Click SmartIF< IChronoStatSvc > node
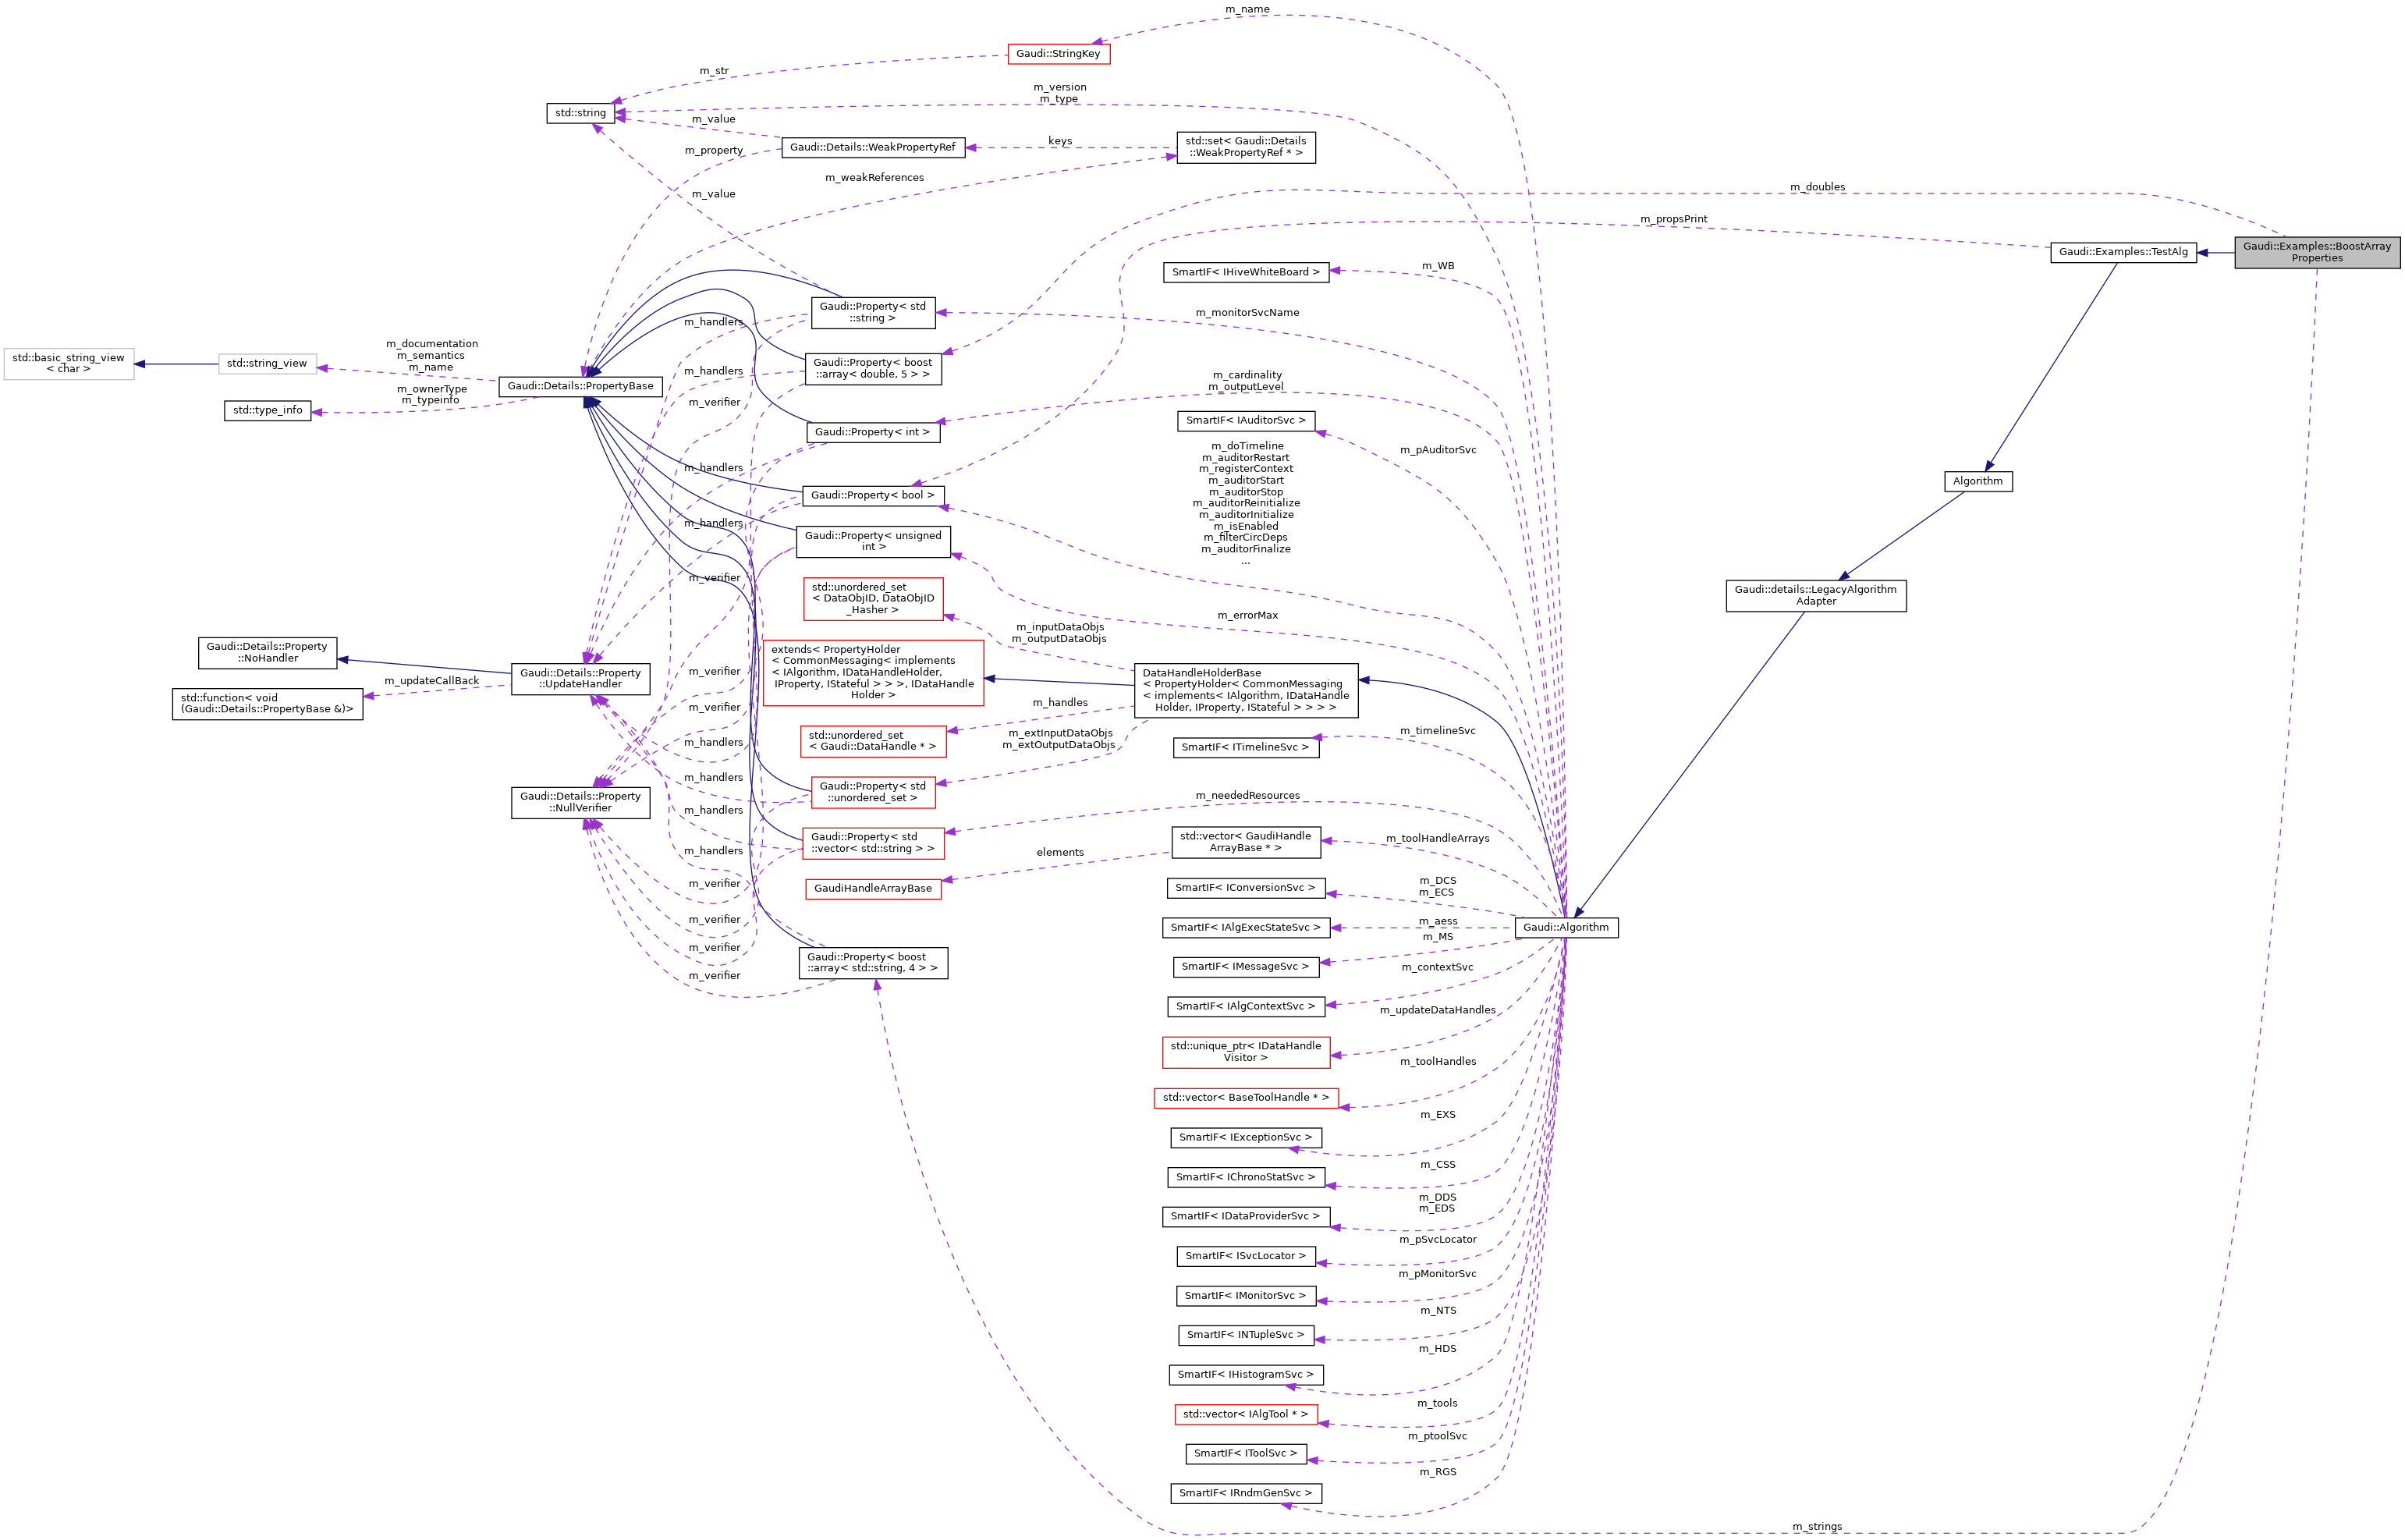 click(x=1246, y=1178)
